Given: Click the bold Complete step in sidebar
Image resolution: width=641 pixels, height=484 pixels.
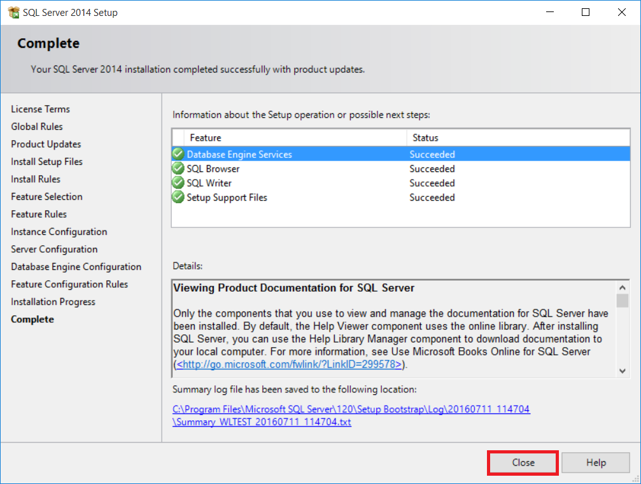Looking at the screenshot, I should point(32,320).
